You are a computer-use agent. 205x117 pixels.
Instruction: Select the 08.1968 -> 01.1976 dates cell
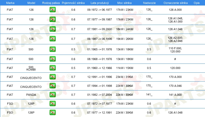100,59
